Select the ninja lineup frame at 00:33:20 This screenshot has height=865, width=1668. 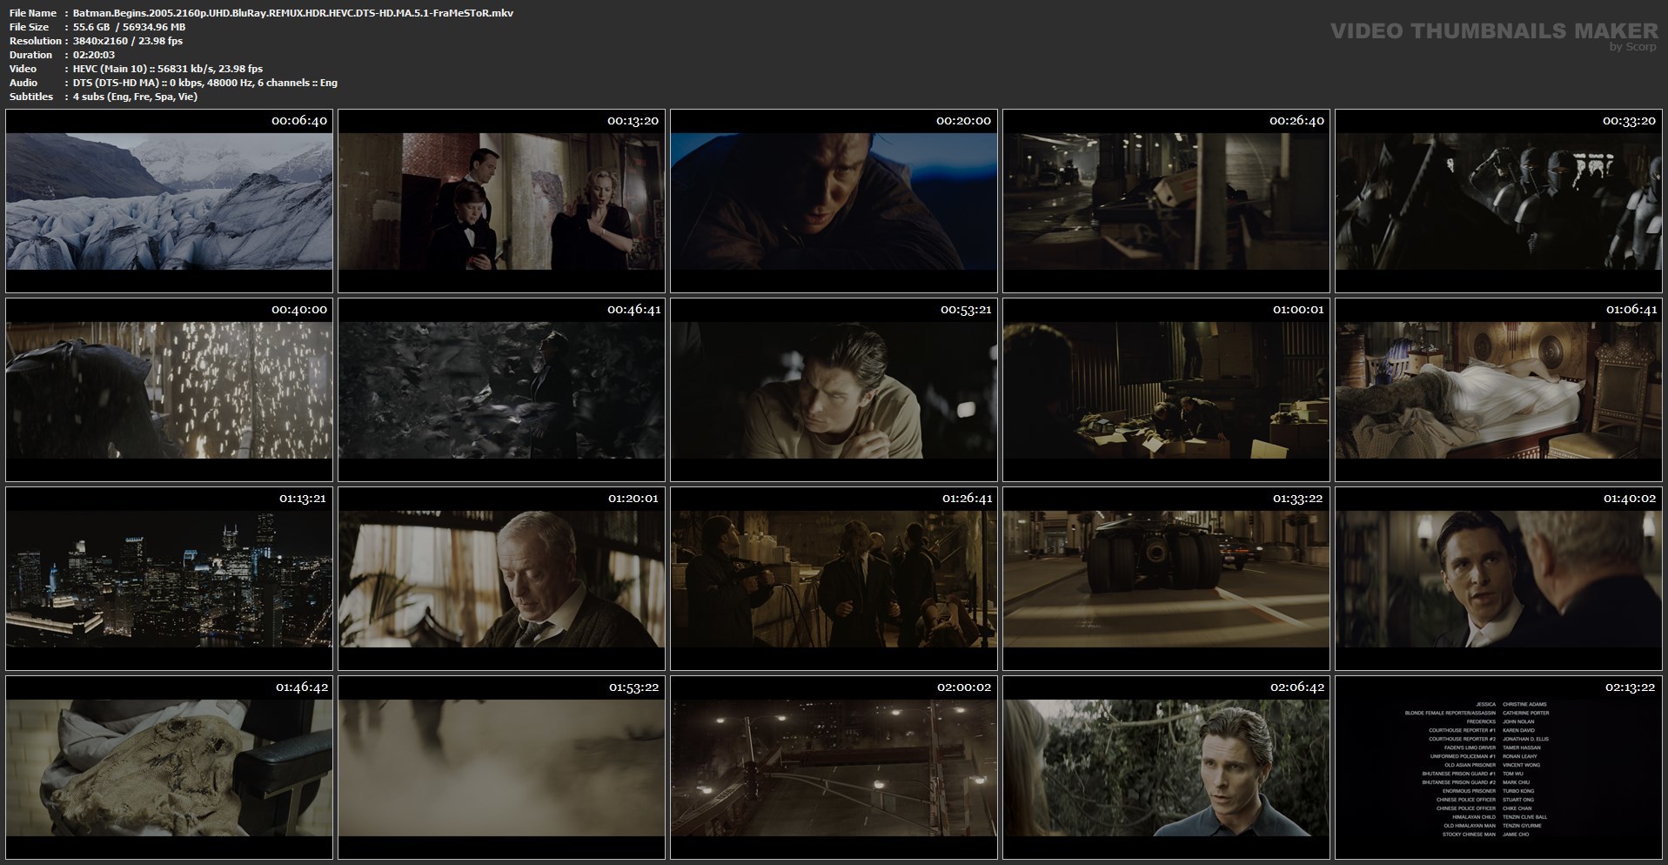(x=1498, y=201)
